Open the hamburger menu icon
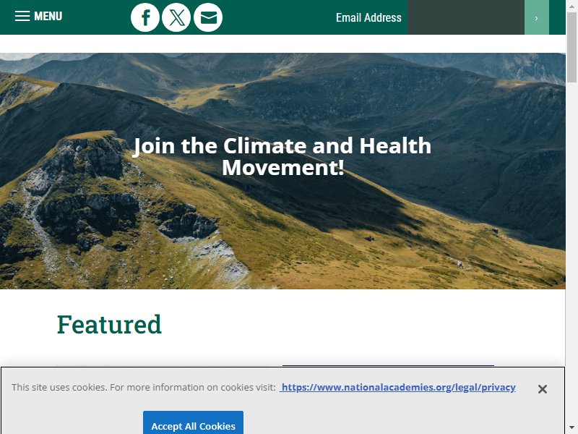The image size is (578, 434). click(x=22, y=16)
